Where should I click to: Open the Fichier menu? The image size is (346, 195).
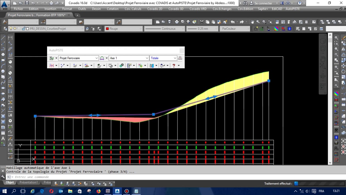point(18,9)
